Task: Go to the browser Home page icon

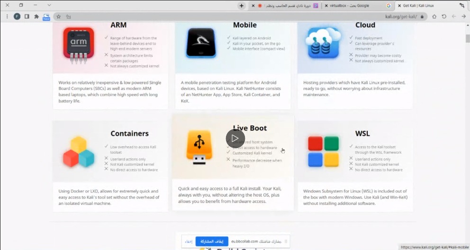Action: [434, 17]
